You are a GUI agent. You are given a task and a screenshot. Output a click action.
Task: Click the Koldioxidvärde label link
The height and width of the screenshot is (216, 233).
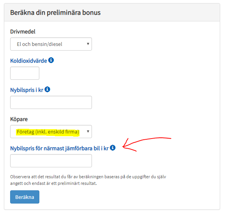(x=28, y=61)
